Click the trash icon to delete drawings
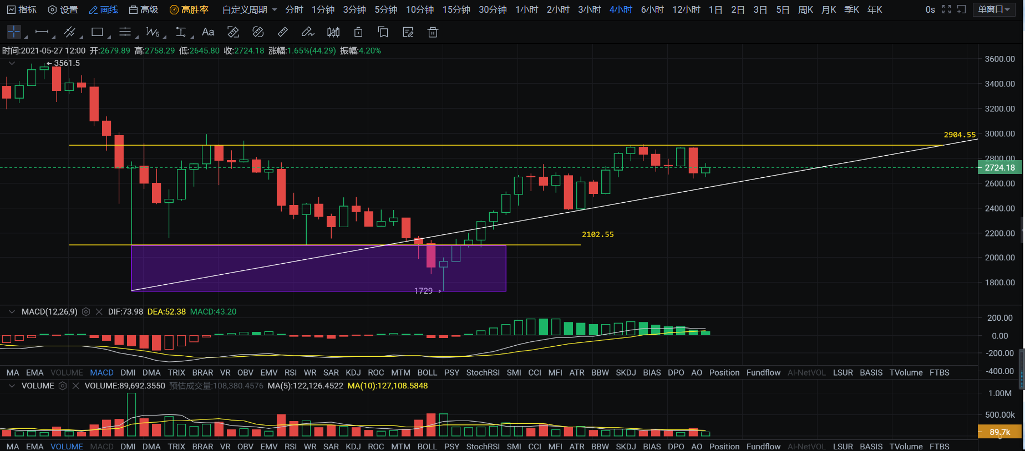The height and width of the screenshot is (451, 1025). tap(433, 32)
